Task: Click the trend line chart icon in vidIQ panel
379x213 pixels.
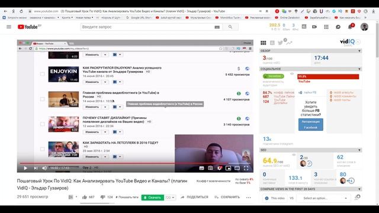Action: coord(289,43)
